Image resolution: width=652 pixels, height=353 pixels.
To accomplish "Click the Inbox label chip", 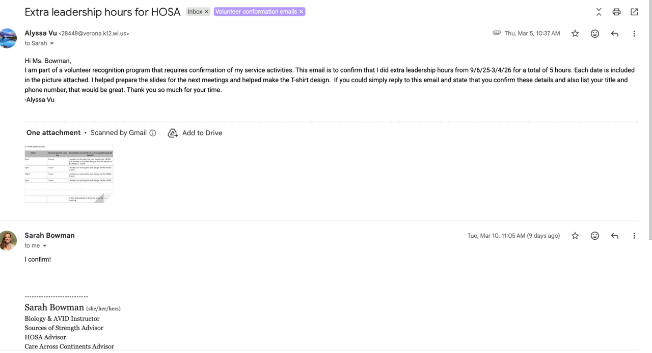I will pyautogui.click(x=195, y=12).
